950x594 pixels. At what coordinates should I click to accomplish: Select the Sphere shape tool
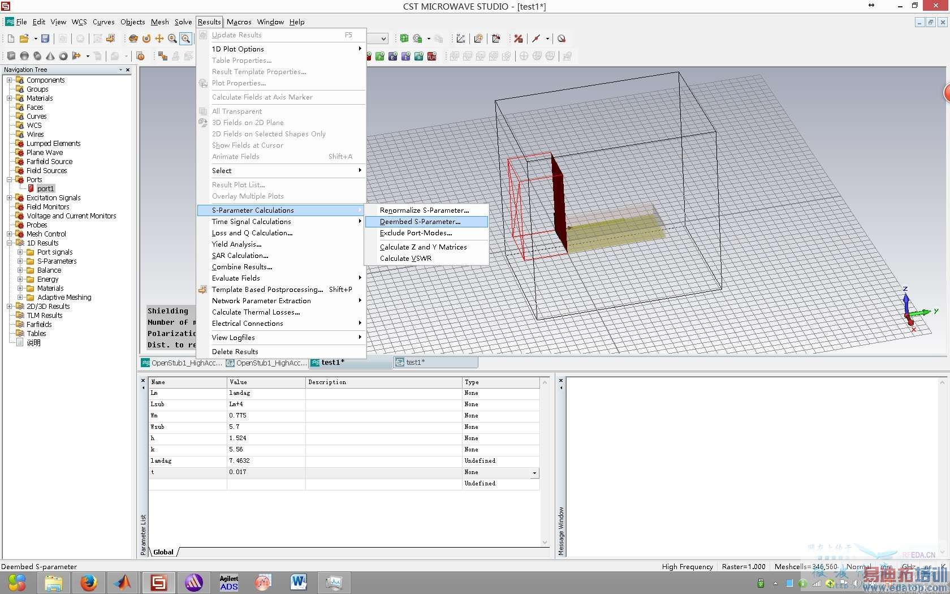point(24,56)
